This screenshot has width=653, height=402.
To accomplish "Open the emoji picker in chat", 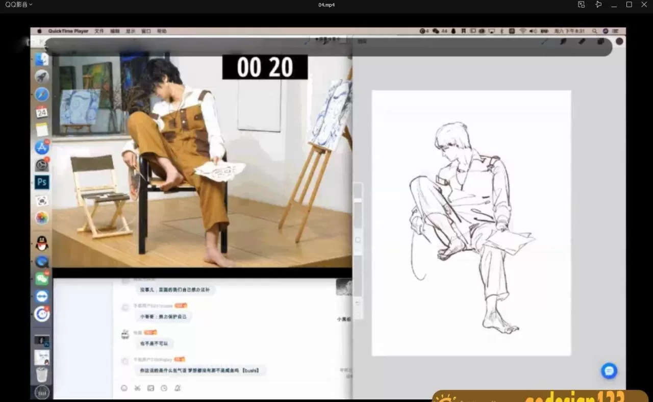I will (124, 388).
